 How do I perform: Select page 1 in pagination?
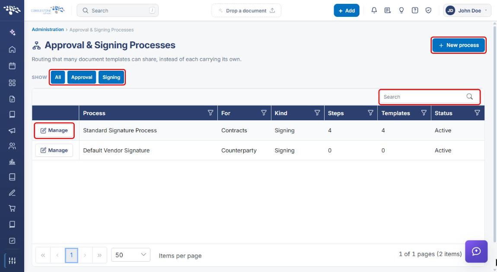71,255
